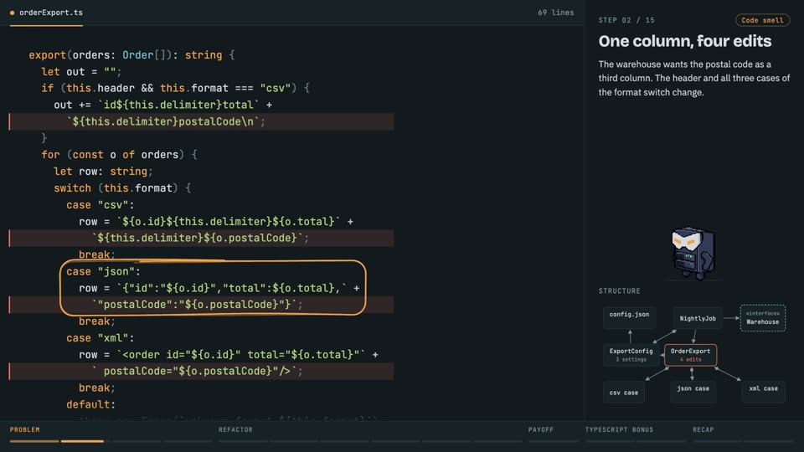Select the config.json node in the structure diagram
Image resolution: width=804 pixels, height=452 pixels.
[x=629, y=316]
